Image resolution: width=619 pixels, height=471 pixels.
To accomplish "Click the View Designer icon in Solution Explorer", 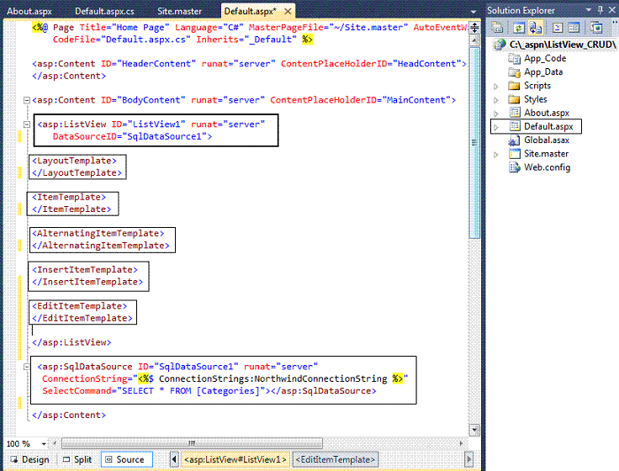I will [574, 28].
